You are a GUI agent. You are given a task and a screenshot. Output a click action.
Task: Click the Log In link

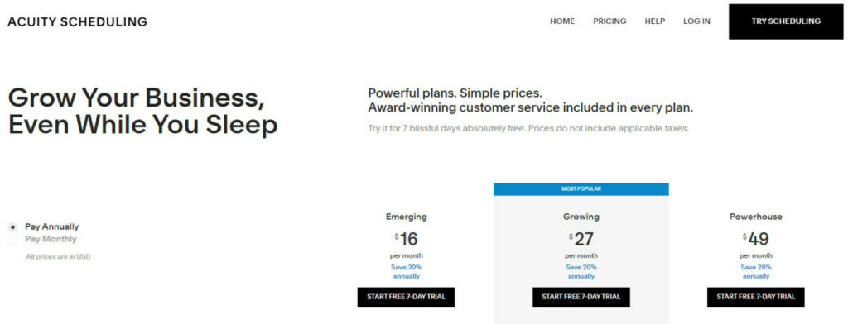click(x=696, y=21)
